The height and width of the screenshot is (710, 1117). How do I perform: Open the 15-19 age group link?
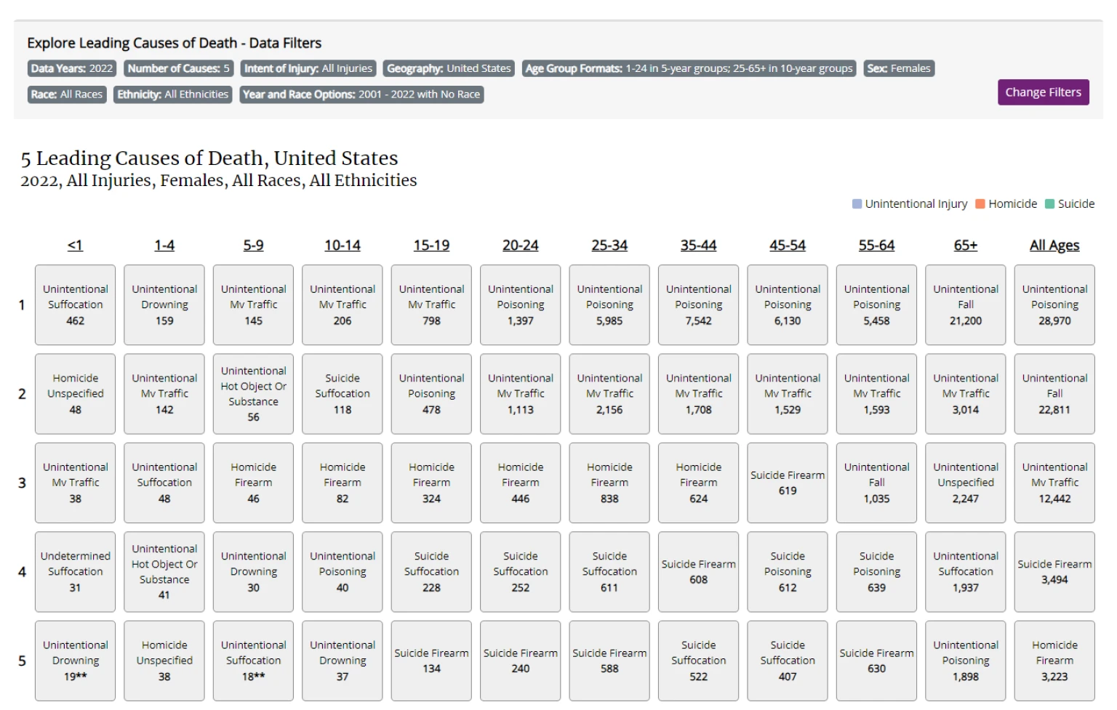[431, 246]
